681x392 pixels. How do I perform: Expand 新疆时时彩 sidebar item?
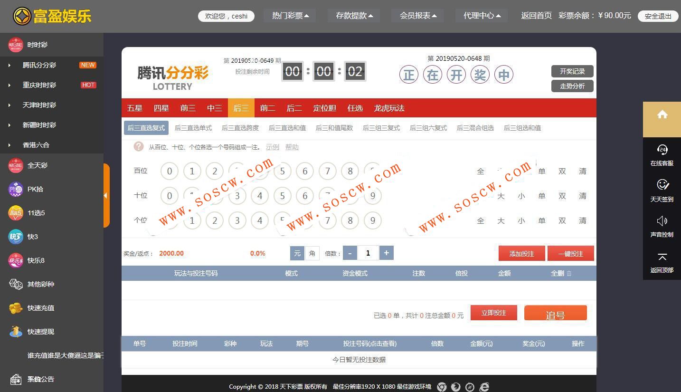[x=52, y=125]
